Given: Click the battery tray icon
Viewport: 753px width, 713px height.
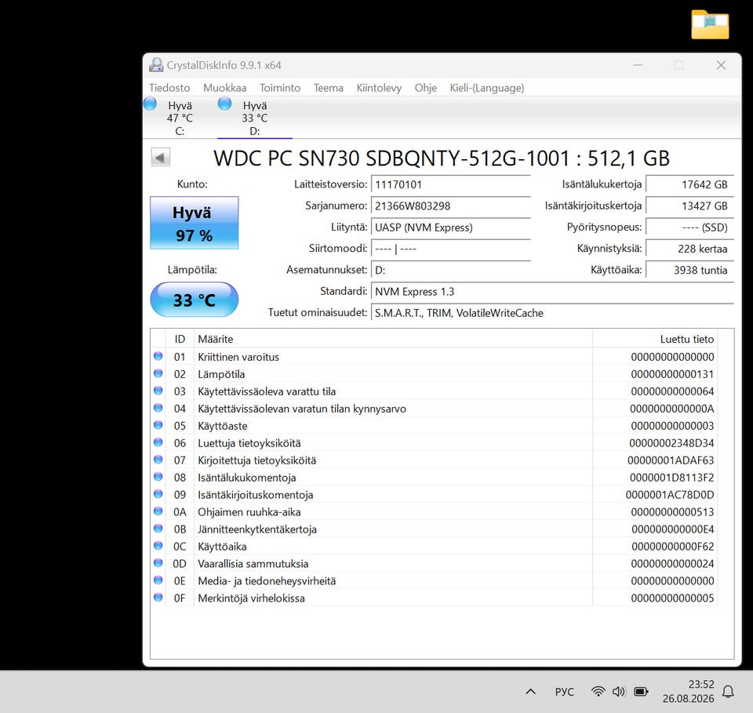Looking at the screenshot, I should (x=641, y=691).
